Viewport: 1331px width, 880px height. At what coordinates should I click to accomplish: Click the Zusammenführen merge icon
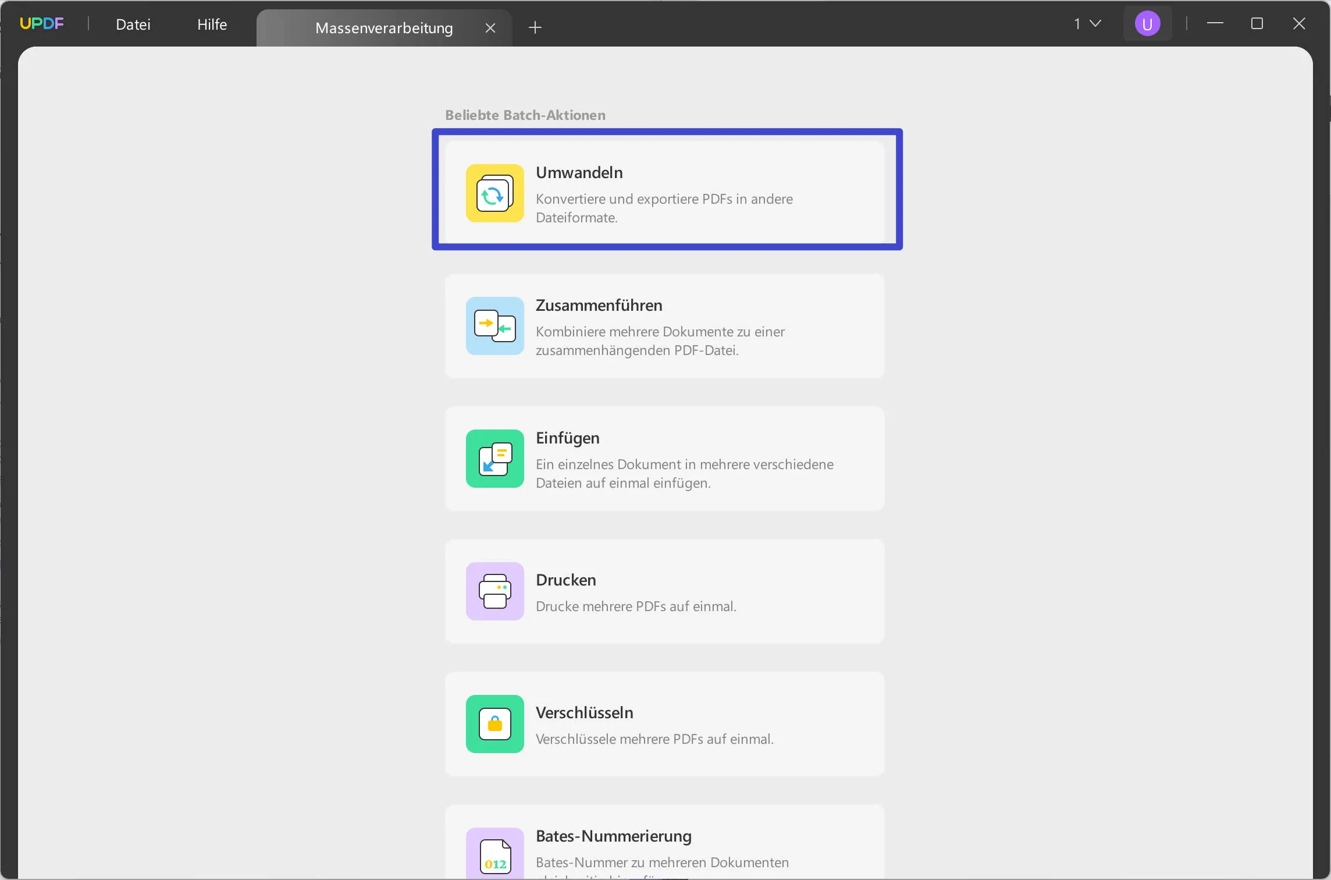tap(494, 326)
